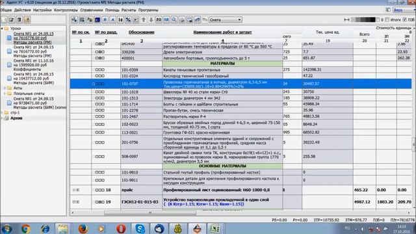
Task: Click the № по см. column header
Action: point(81,32)
